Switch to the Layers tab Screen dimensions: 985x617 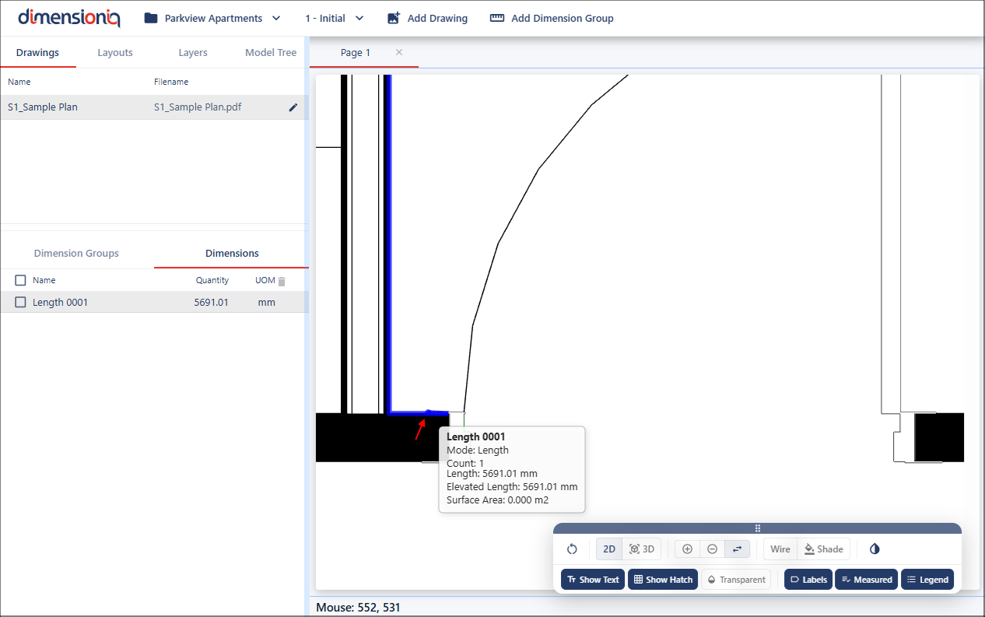point(192,53)
